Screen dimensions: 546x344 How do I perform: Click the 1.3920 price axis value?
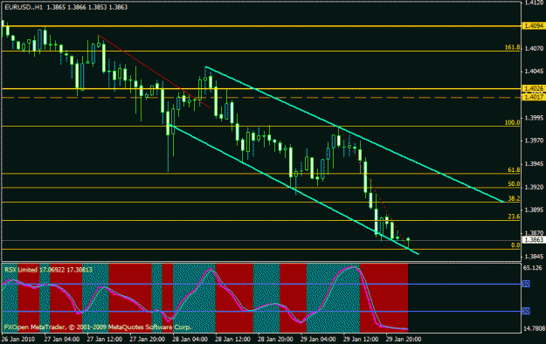click(x=534, y=187)
